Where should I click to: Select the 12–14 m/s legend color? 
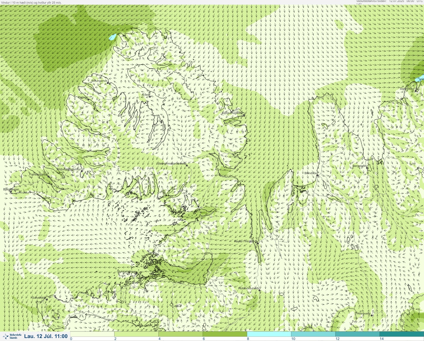[x=357, y=334]
